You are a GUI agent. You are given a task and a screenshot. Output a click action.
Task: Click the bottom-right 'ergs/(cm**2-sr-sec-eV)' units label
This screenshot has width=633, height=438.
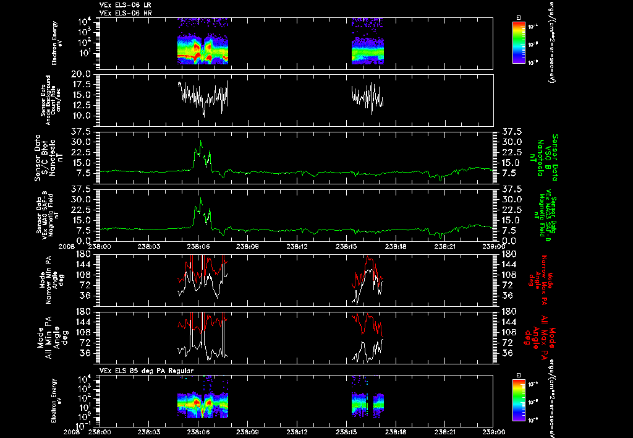pos(551,399)
